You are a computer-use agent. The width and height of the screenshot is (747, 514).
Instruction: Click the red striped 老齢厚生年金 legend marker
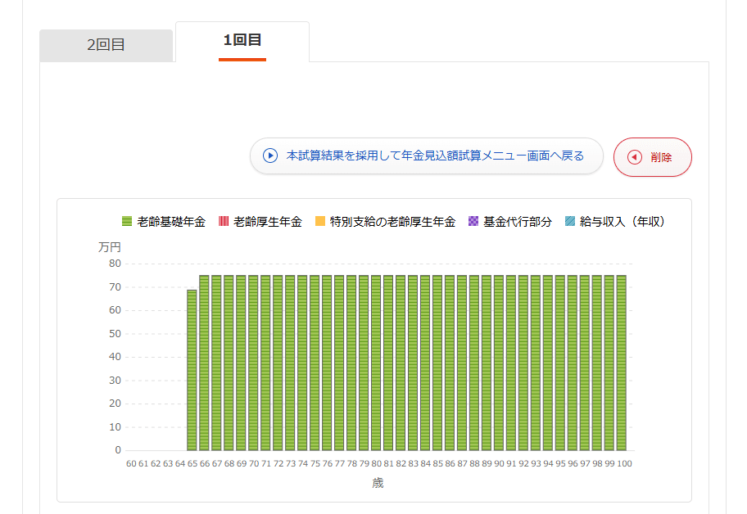point(224,221)
